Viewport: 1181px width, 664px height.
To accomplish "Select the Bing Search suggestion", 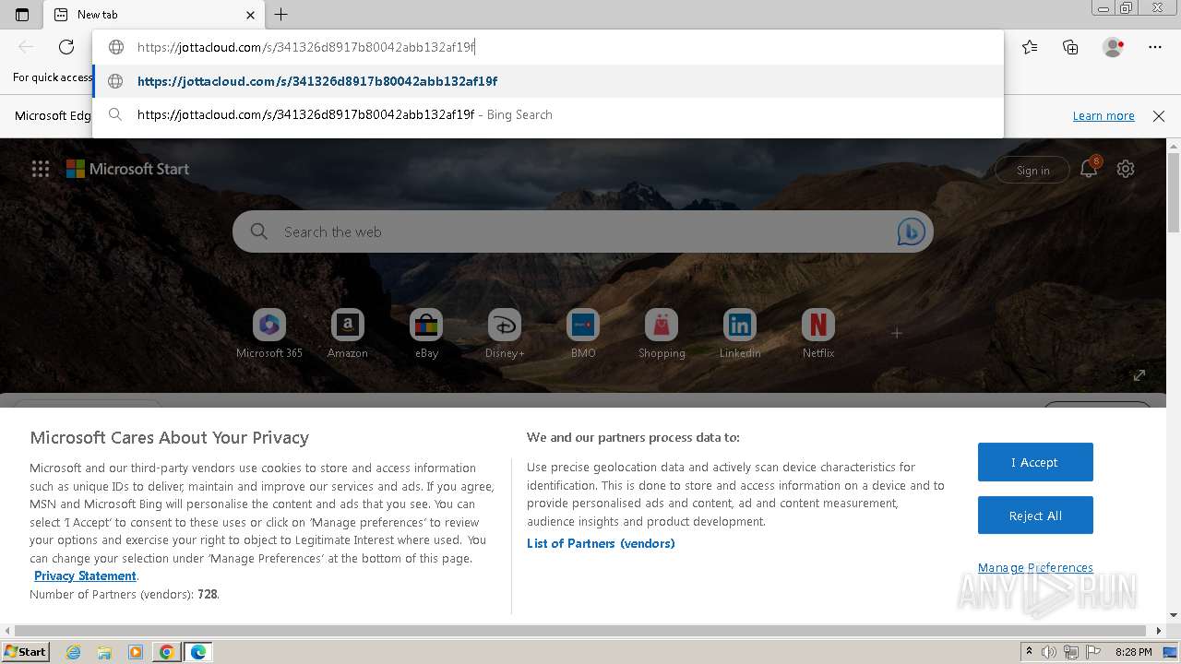I will pos(548,114).
